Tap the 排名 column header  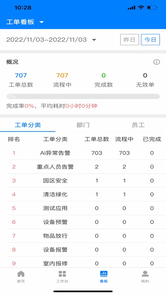(x=14, y=139)
